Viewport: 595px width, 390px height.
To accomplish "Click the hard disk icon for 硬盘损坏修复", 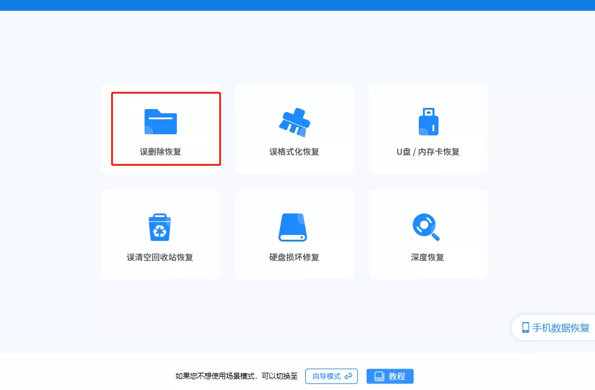I will tap(293, 227).
